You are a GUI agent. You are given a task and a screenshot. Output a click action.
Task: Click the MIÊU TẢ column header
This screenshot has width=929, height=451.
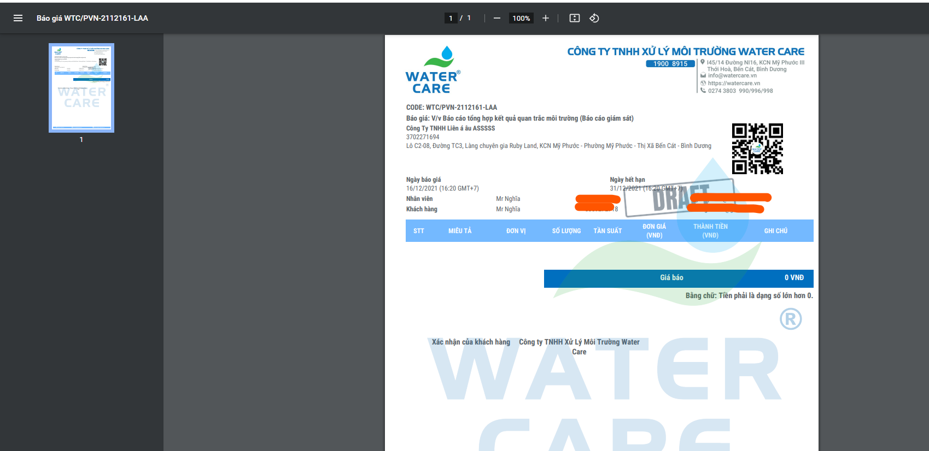(460, 231)
